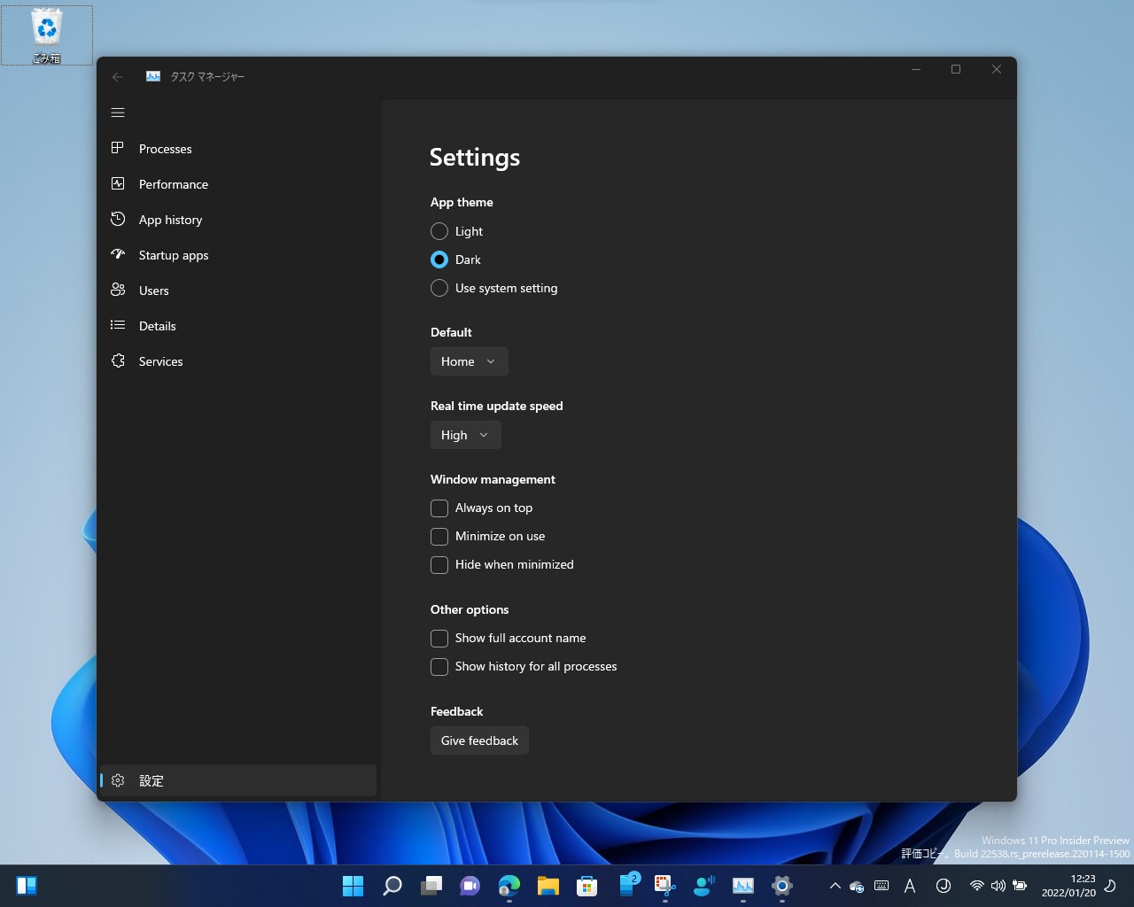Screen dimensions: 1134x907
Task: Open clock showing 12:23
Action: pyautogui.click(x=1068, y=886)
